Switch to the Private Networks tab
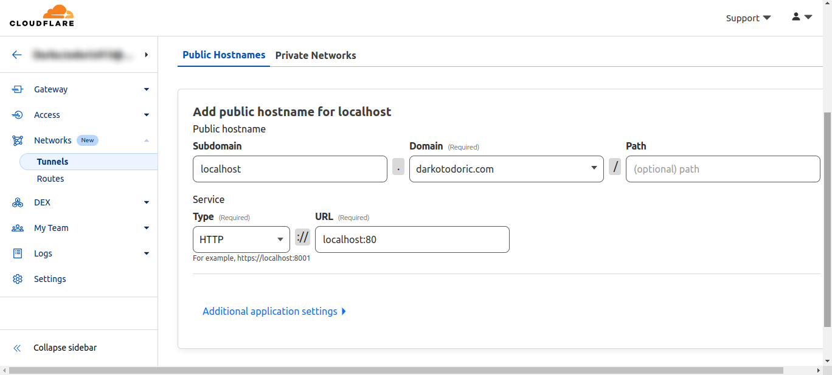This screenshot has height=375, width=832. click(x=316, y=55)
